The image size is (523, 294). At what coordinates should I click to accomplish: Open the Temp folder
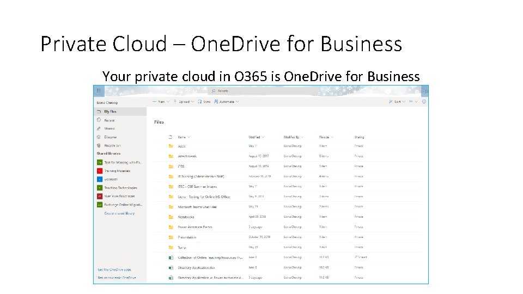click(x=182, y=247)
